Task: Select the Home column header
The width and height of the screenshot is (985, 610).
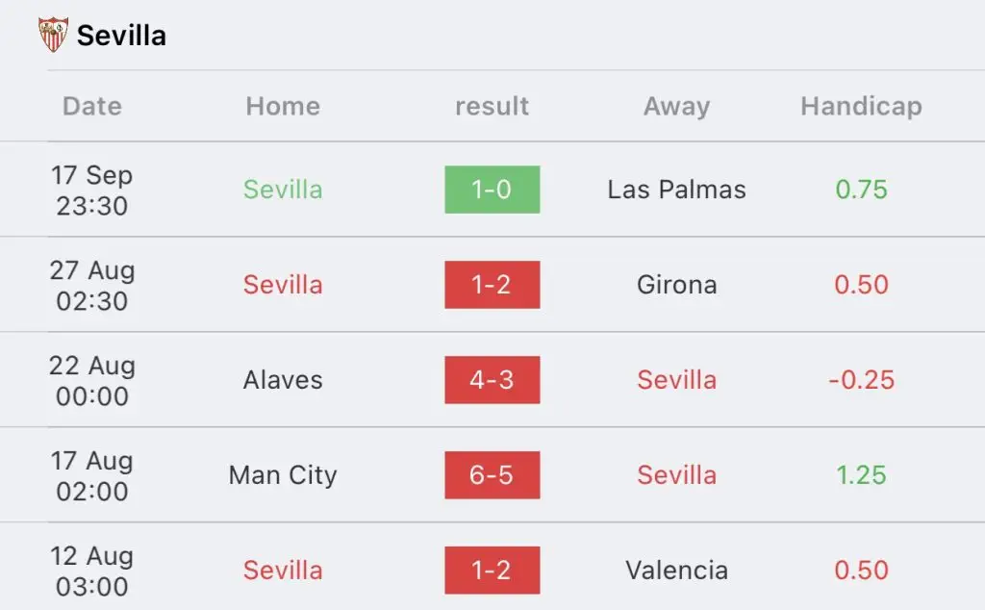Action: click(x=283, y=106)
